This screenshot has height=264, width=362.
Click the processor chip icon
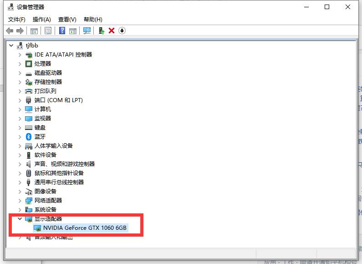29,64
